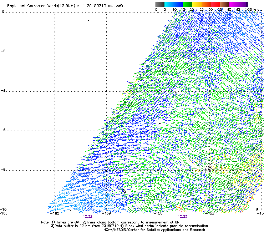Click the 'Note: 1) Times are GMT' footnote line
Screen dimensions: 264x232
tap(110, 222)
